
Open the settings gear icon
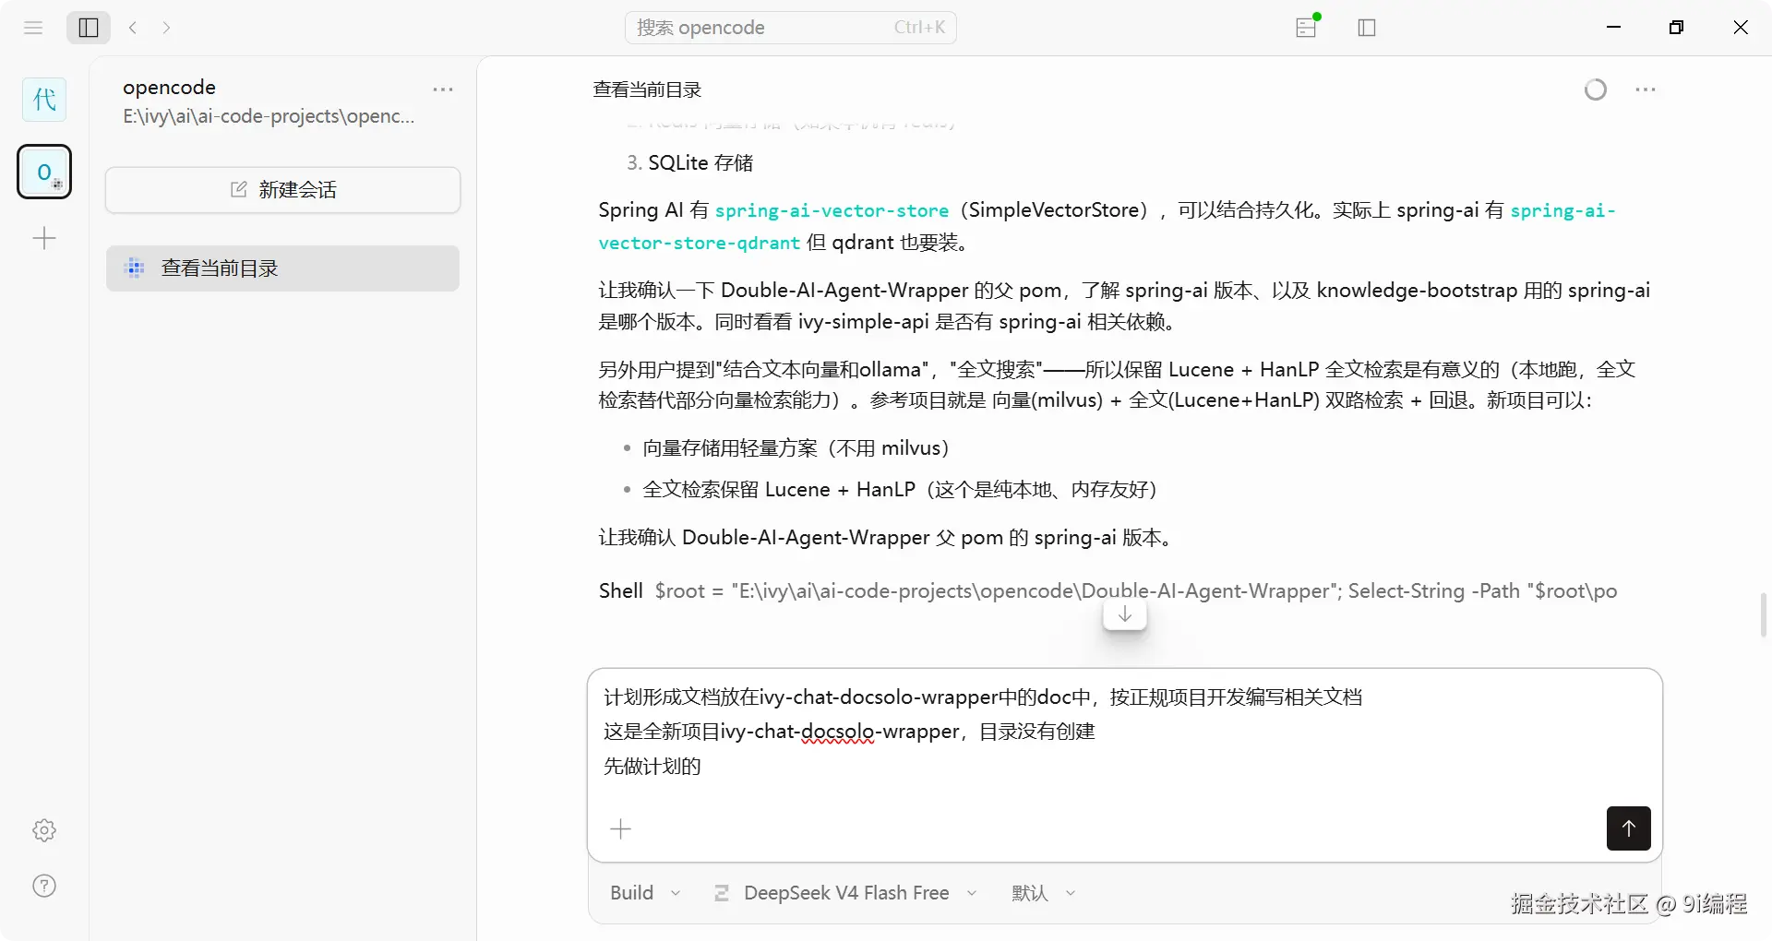[44, 830]
